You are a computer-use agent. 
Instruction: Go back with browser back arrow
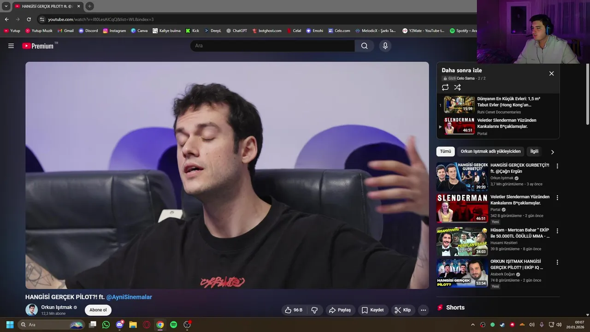[x=6, y=19]
